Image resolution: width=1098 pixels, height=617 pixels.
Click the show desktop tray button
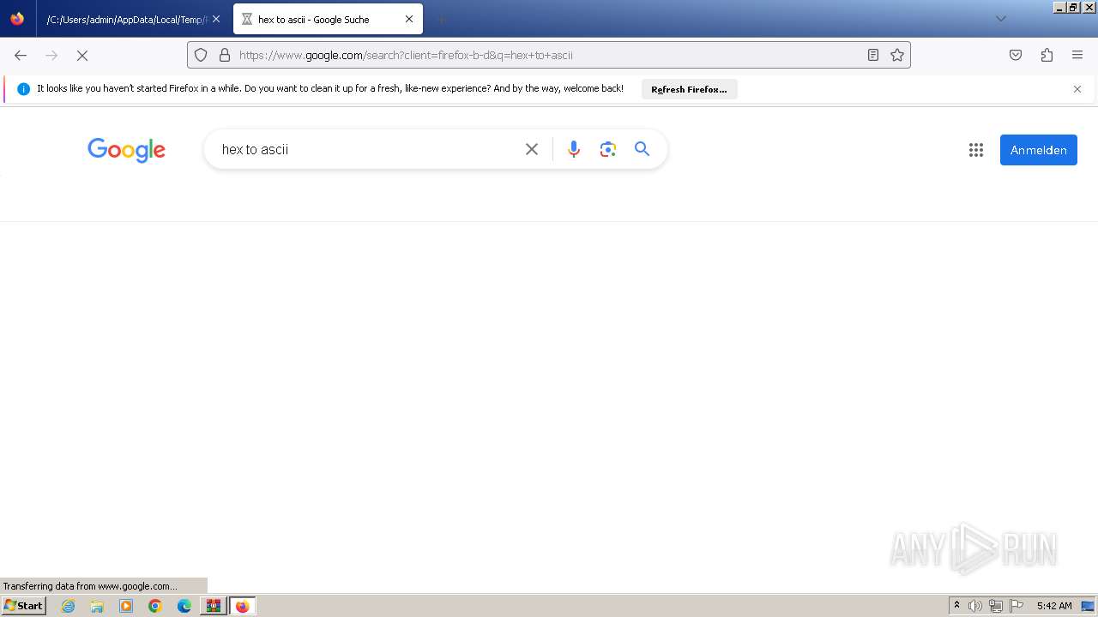click(1089, 606)
